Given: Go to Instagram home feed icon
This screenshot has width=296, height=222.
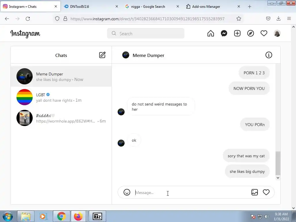Looking at the screenshot, I should [211, 34].
